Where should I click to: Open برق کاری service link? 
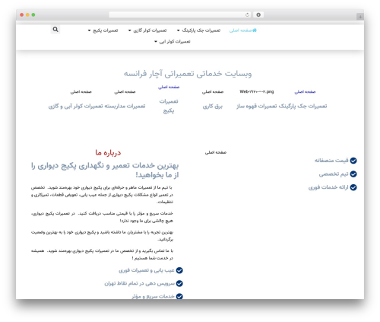(212, 106)
